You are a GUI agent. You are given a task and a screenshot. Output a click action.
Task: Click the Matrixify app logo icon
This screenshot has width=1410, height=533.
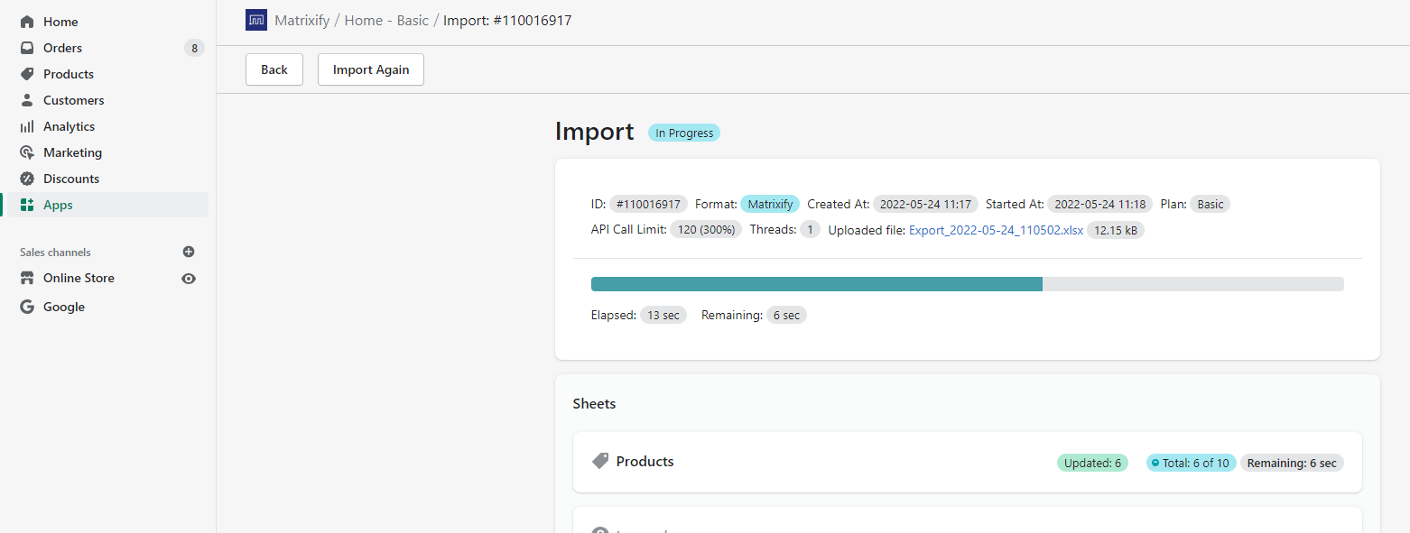click(256, 20)
